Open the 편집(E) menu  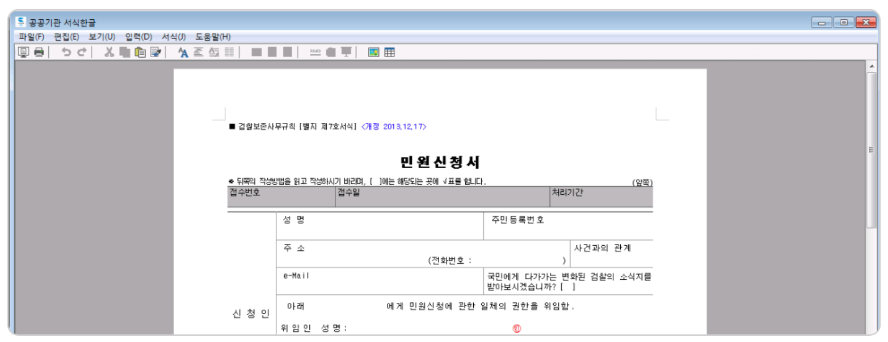click(66, 37)
